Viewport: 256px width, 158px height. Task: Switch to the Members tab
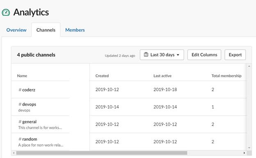[75, 30]
